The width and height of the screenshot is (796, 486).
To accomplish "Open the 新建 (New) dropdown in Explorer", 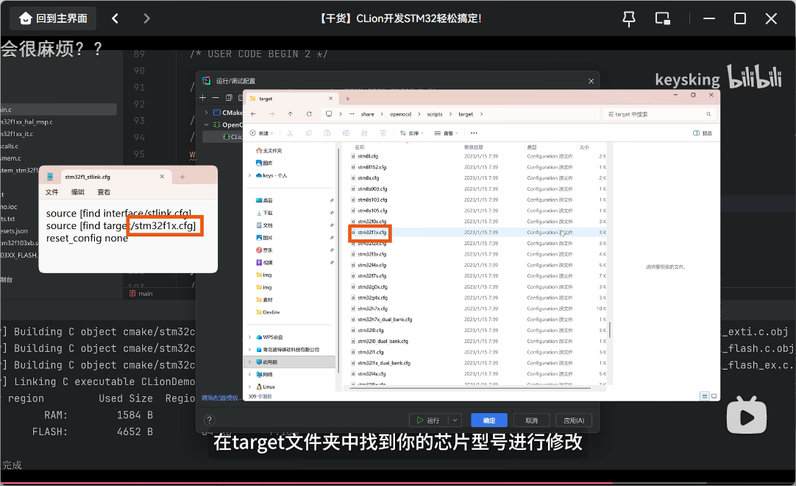I will pos(262,133).
